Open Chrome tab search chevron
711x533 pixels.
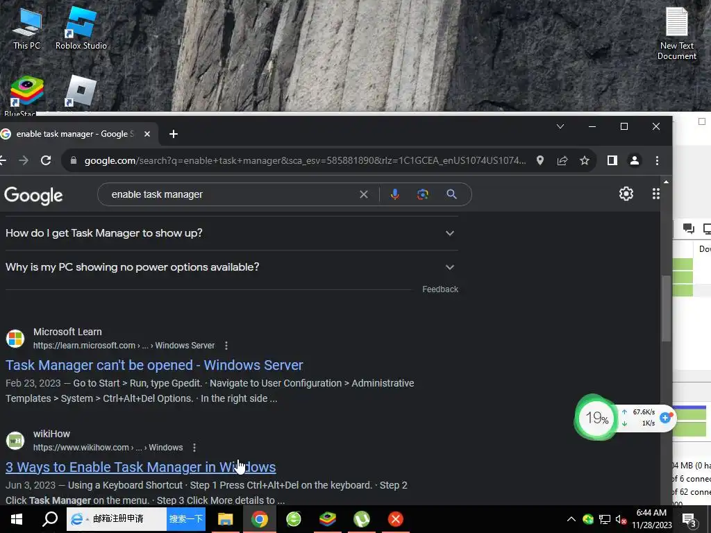coord(560,126)
